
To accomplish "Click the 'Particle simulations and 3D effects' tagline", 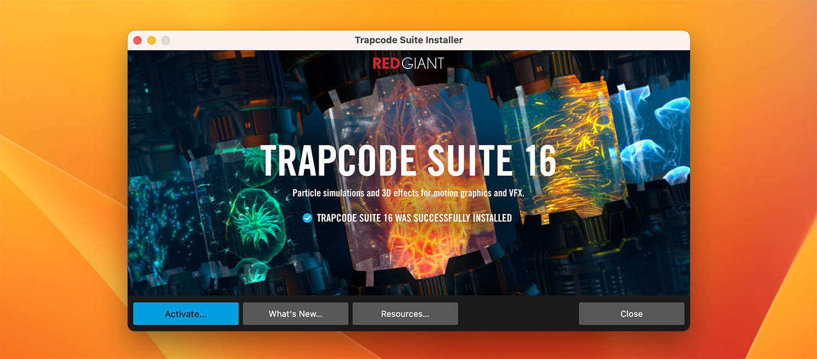I will 408,193.
